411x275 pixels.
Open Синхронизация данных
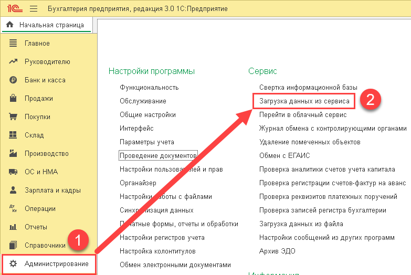[156, 210]
